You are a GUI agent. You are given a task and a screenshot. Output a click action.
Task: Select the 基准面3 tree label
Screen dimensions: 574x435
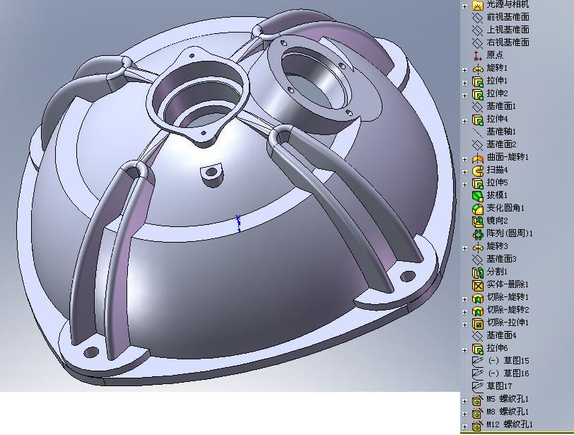click(x=501, y=259)
